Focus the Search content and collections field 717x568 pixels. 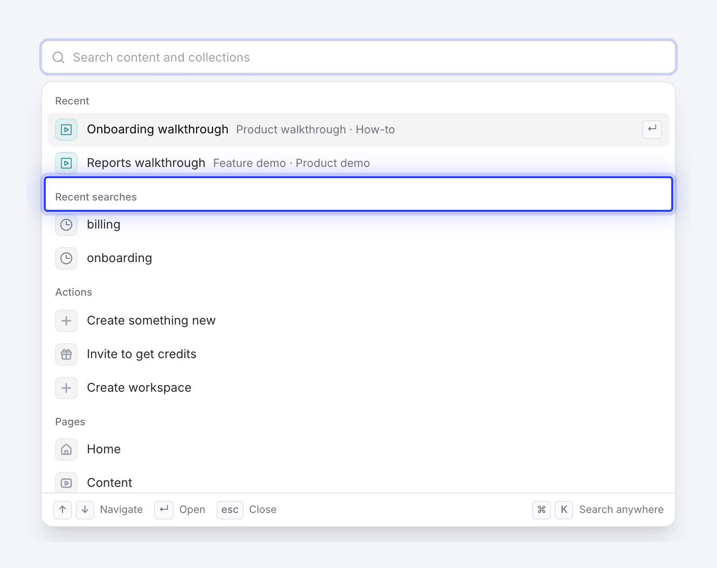coord(358,57)
